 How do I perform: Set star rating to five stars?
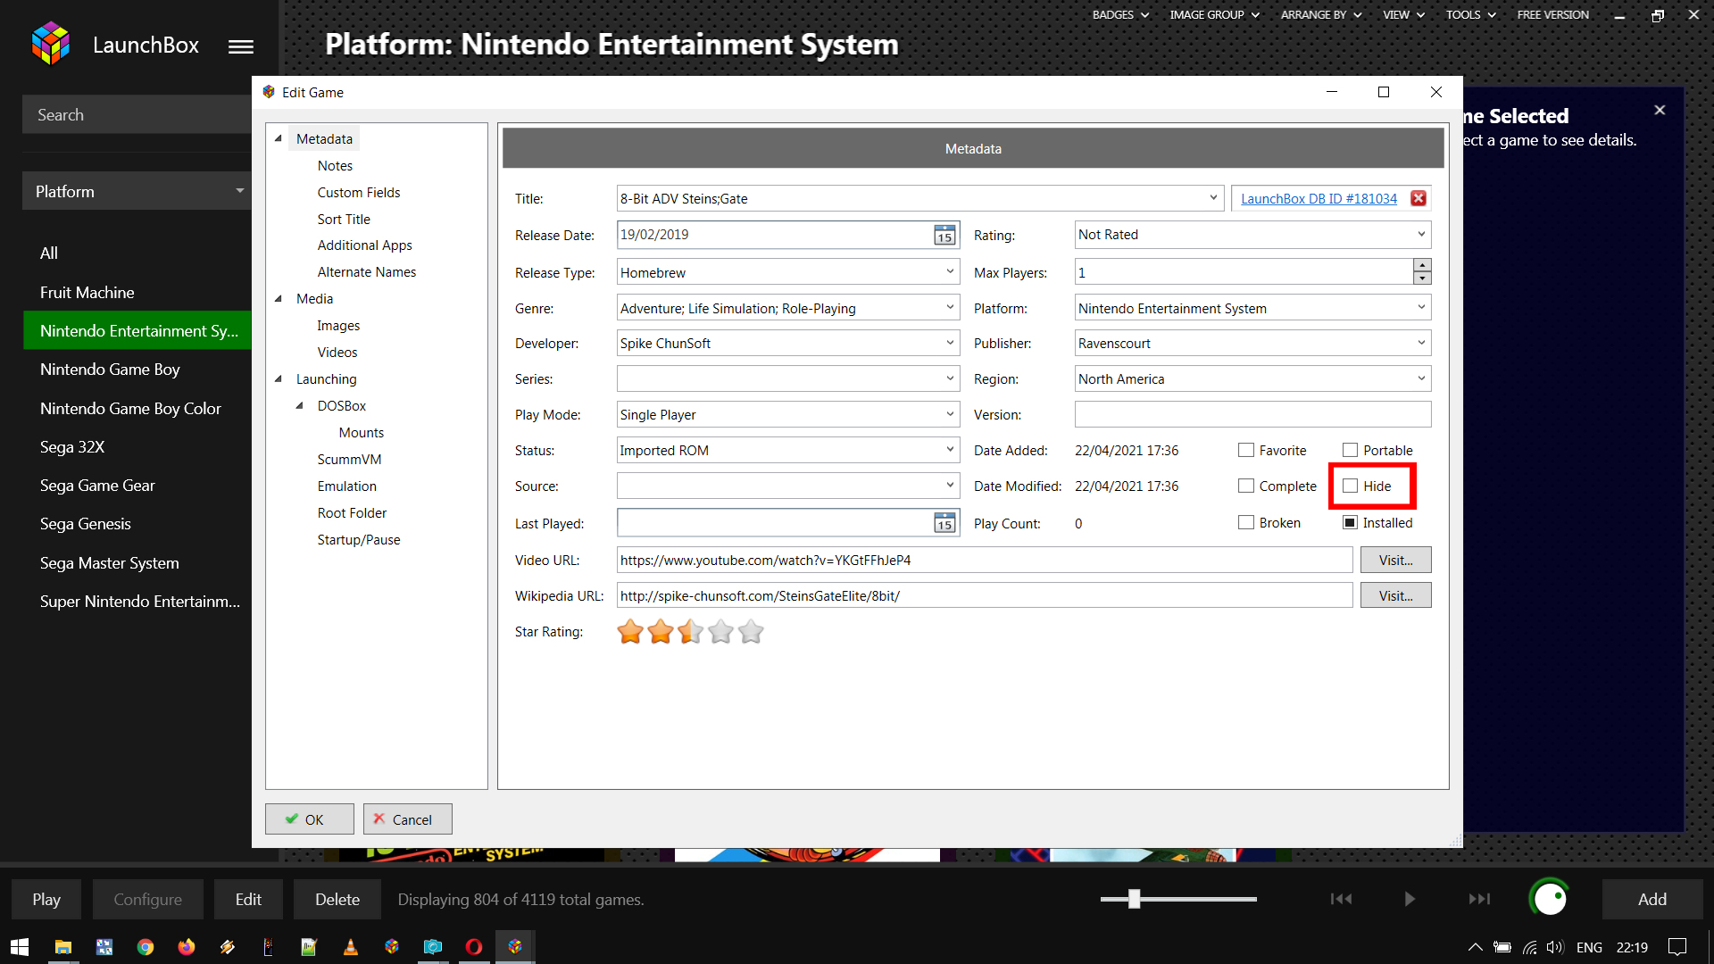pos(752,632)
